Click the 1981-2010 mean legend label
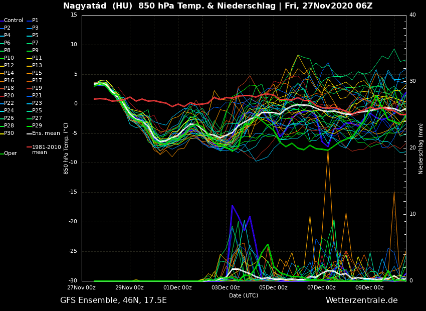Viewport: 426px width, 311px height. pos(46,149)
